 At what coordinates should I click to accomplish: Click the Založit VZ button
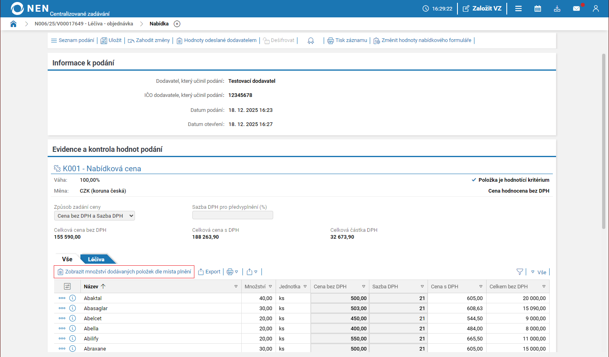[482, 8]
